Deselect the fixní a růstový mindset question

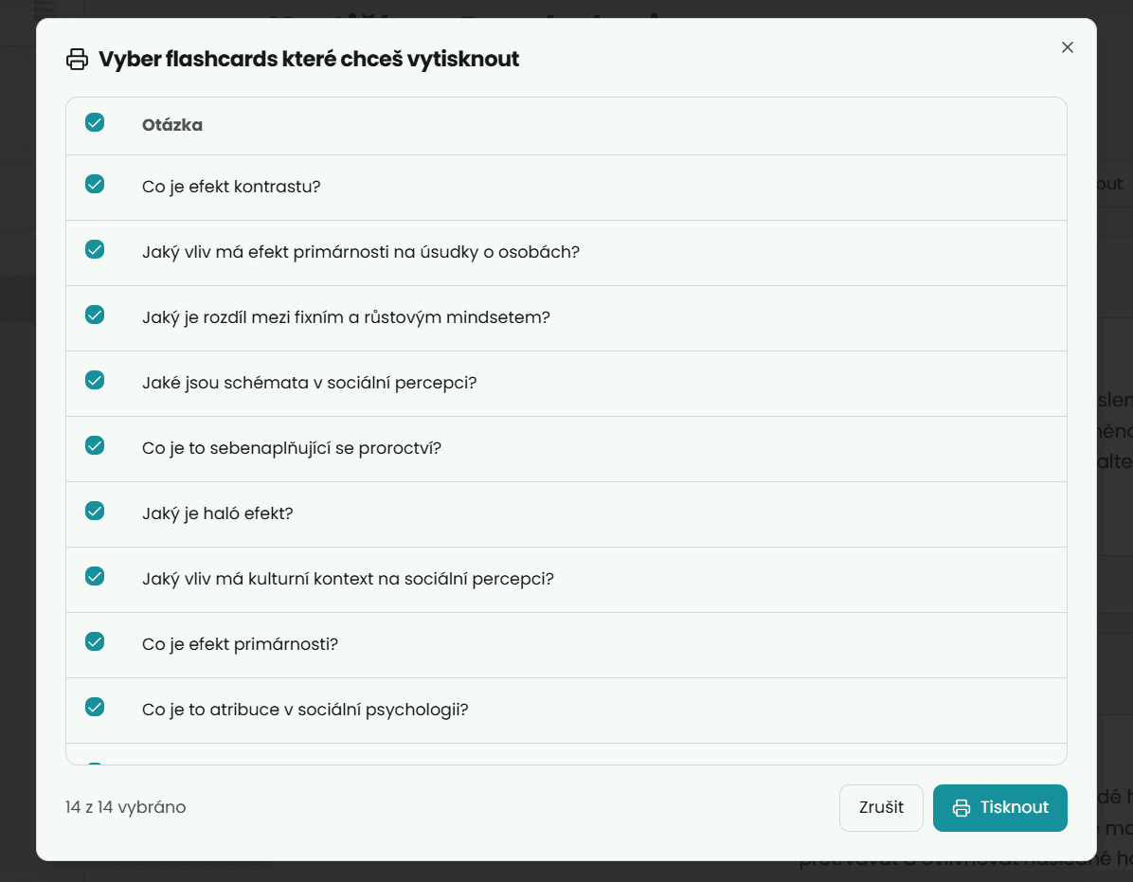coord(95,315)
